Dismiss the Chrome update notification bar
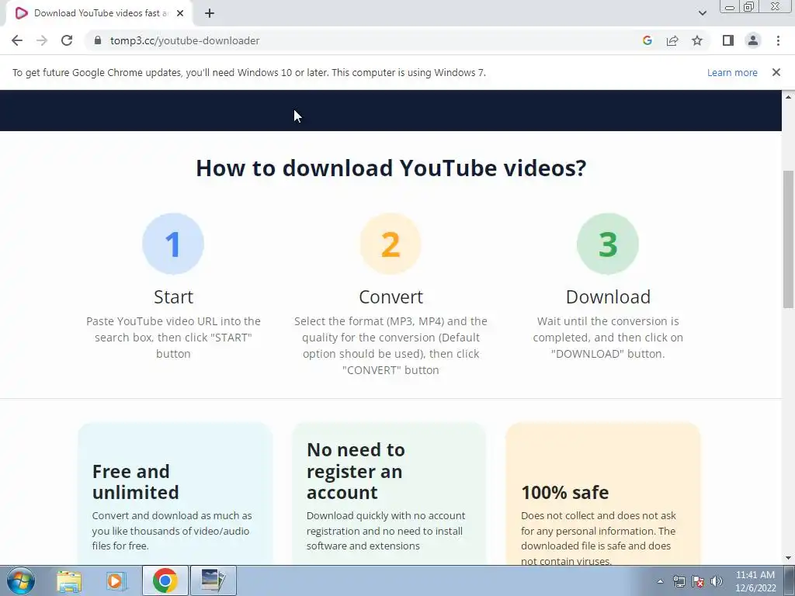This screenshot has width=795, height=596. [776, 72]
